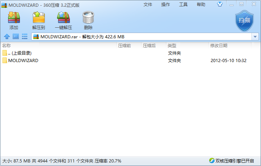The width and height of the screenshot is (261, 166).
Task: Click the 上级目录 folder icon
Action: 5,53
